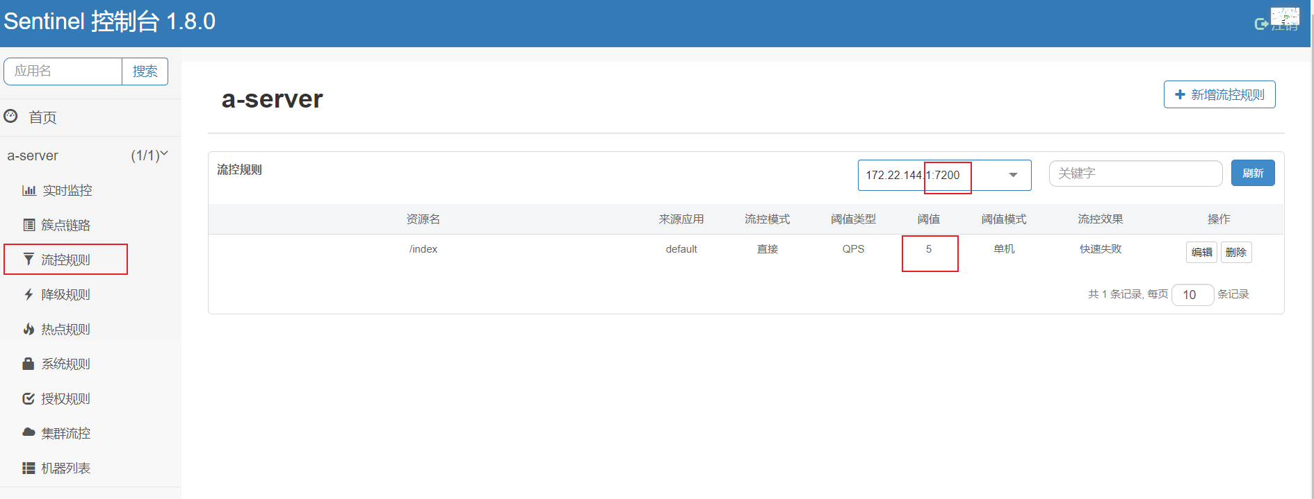Click the 操作 column header
The image size is (1314, 499).
[x=1219, y=219]
